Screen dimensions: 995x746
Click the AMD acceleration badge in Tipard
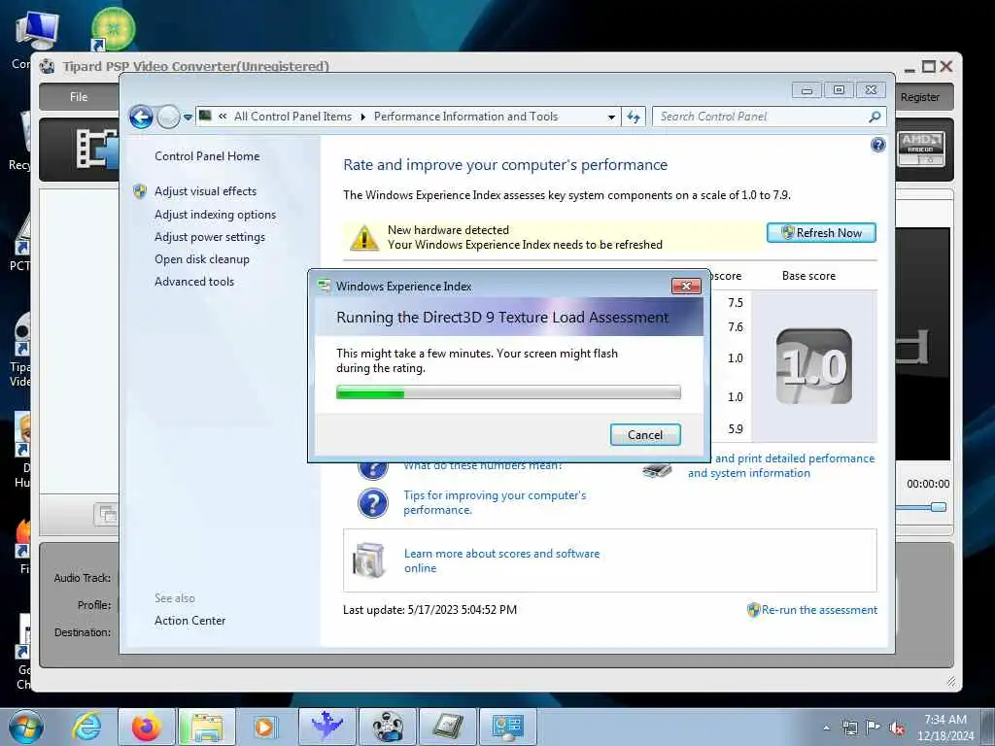point(921,149)
